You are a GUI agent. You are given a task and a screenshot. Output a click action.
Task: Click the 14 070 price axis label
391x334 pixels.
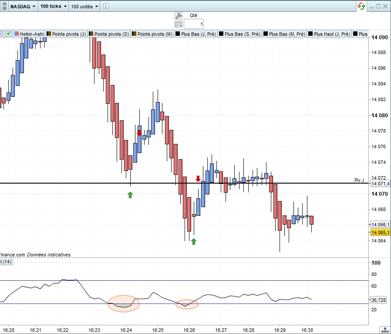point(380,194)
